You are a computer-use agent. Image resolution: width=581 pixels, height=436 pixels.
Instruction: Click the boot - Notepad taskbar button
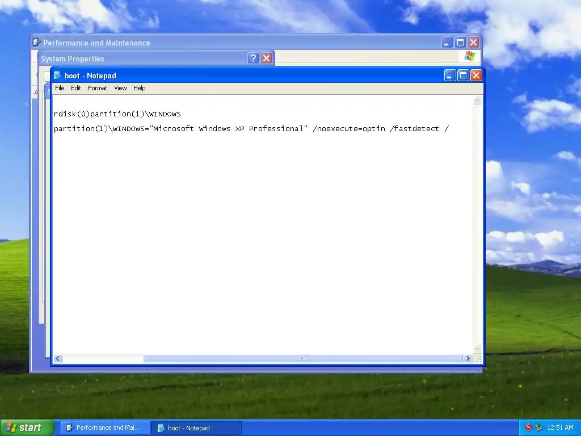tap(197, 428)
